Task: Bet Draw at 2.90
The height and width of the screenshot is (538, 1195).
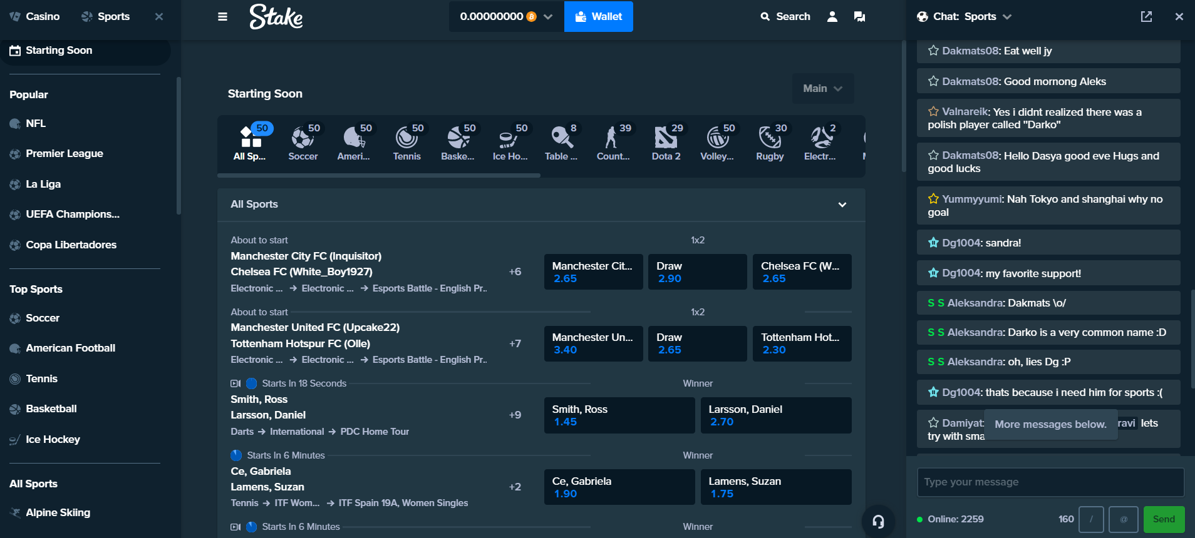Action: click(698, 272)
